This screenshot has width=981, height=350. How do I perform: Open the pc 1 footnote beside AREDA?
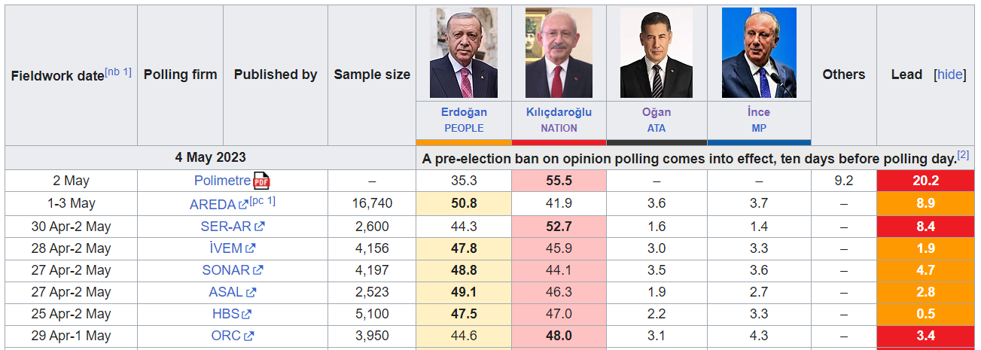tap(262, 201)
